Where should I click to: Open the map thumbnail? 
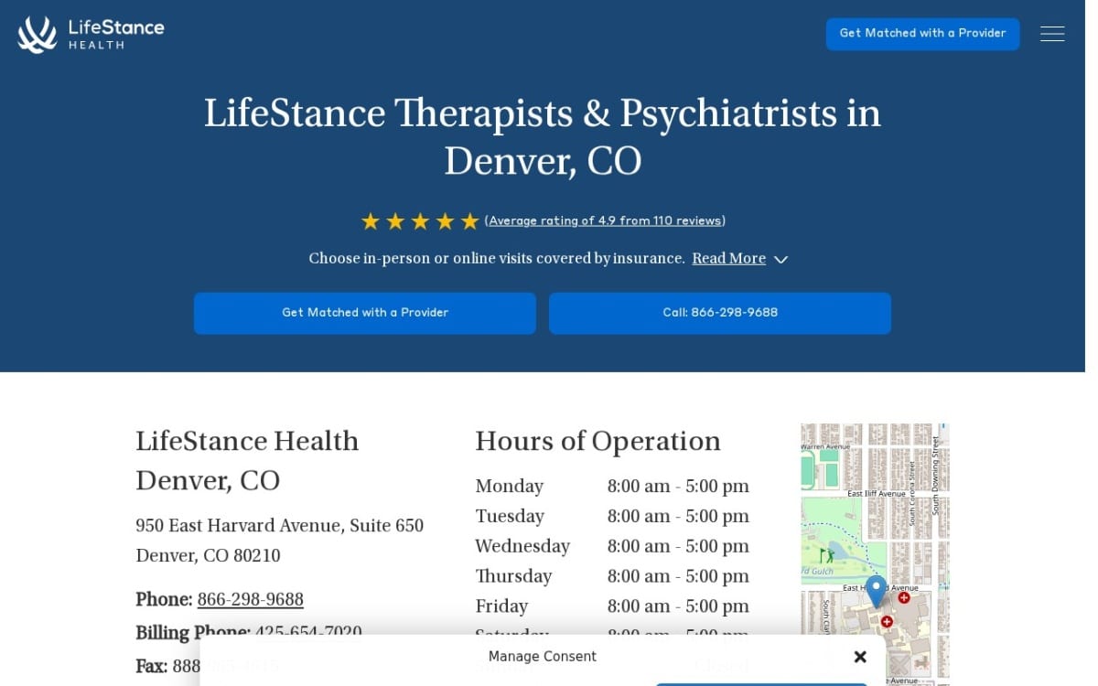[x=875, y=554]
